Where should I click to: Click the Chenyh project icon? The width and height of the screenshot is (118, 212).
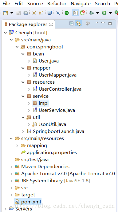click(11, 32)
